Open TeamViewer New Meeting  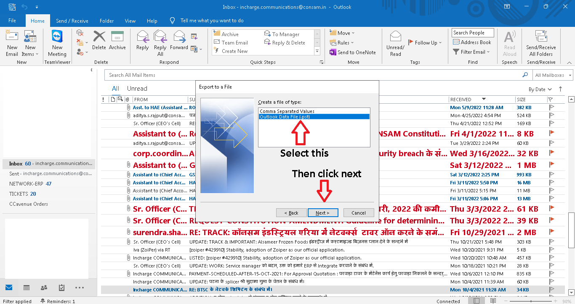[x=57, y=43]
